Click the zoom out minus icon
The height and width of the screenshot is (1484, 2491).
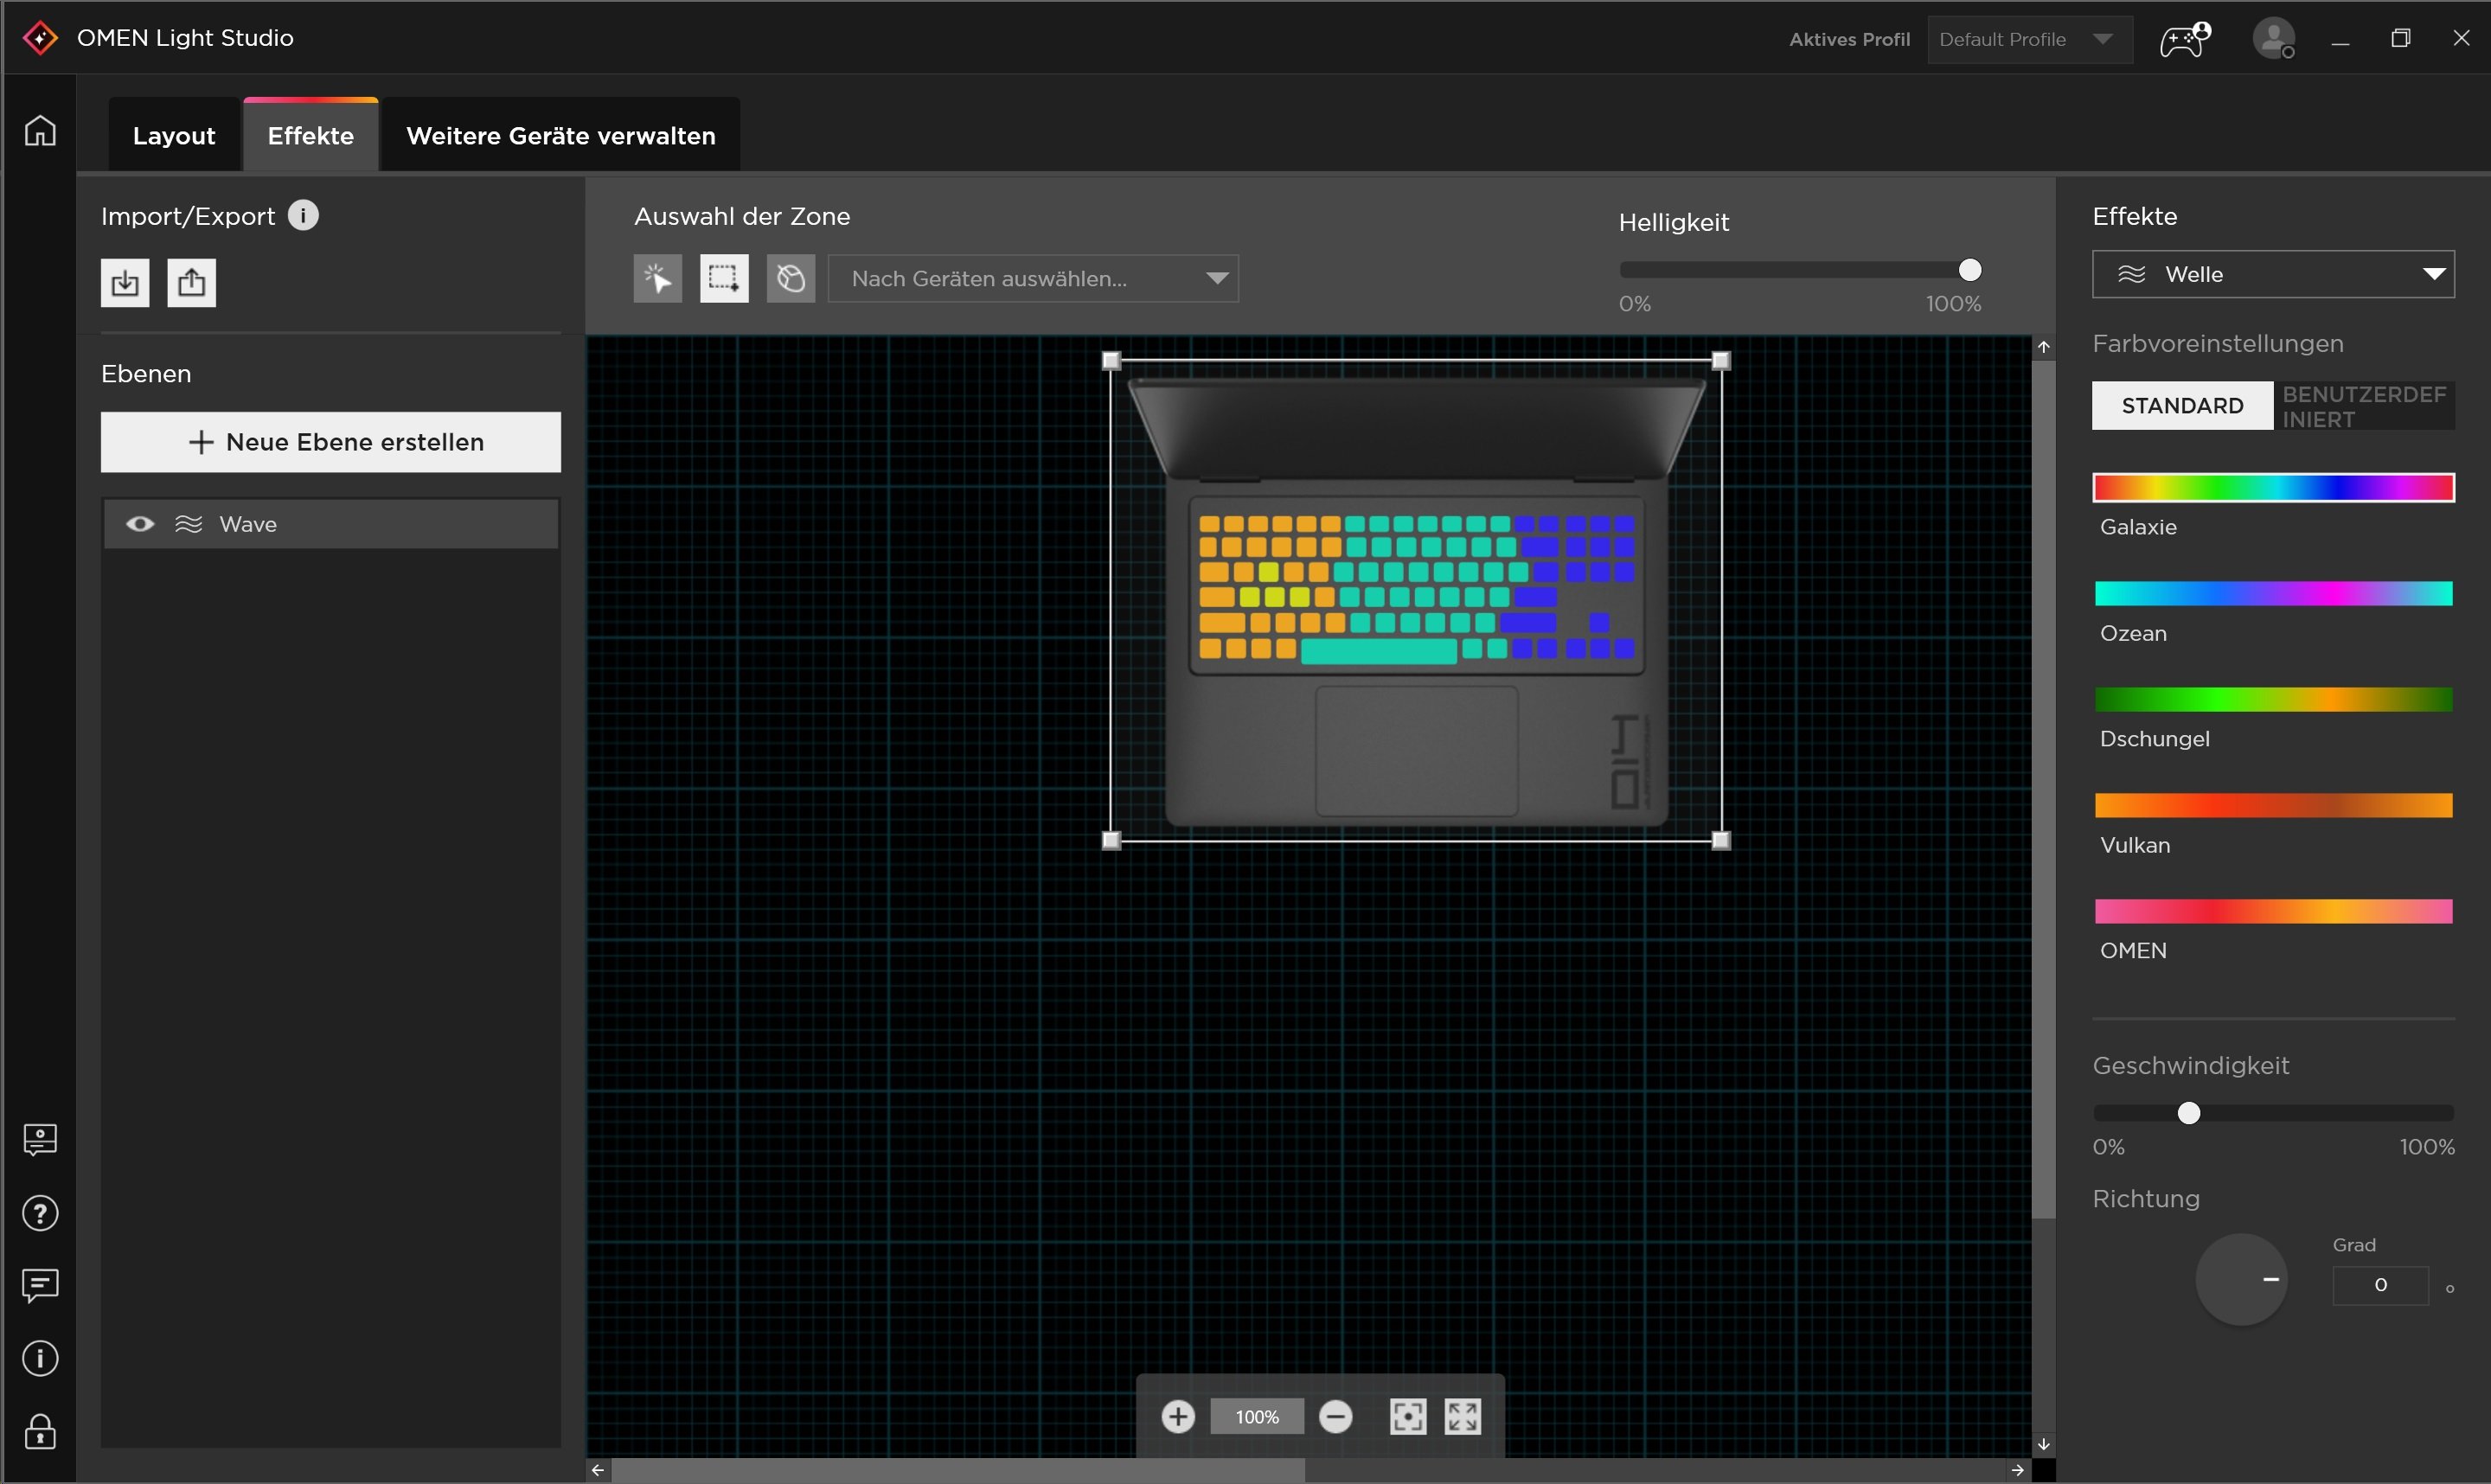[1335, 1416]
